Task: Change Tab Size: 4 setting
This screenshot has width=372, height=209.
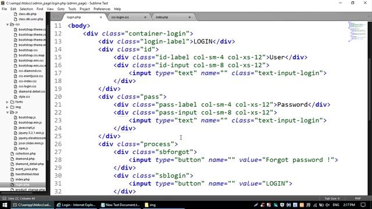Action: (x=332, y=199)
